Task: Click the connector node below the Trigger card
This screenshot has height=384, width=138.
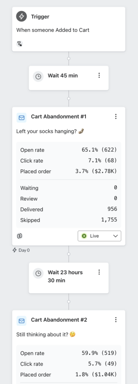Action: click(x=69, y=58)
